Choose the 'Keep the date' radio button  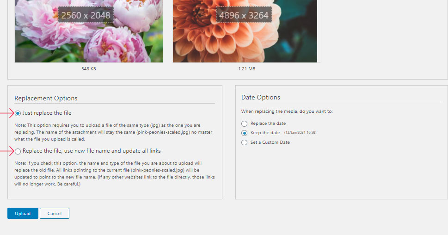244,133
